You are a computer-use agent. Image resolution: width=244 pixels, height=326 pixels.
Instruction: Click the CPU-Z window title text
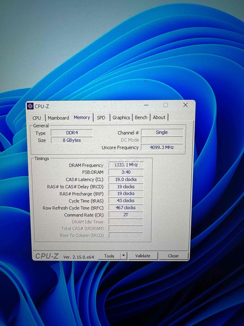tap(42, 106)
